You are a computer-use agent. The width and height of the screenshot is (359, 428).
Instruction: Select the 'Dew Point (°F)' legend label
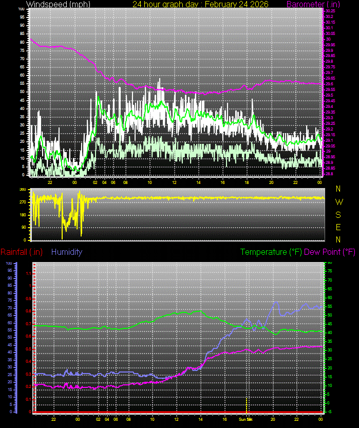tap(330, 252)
